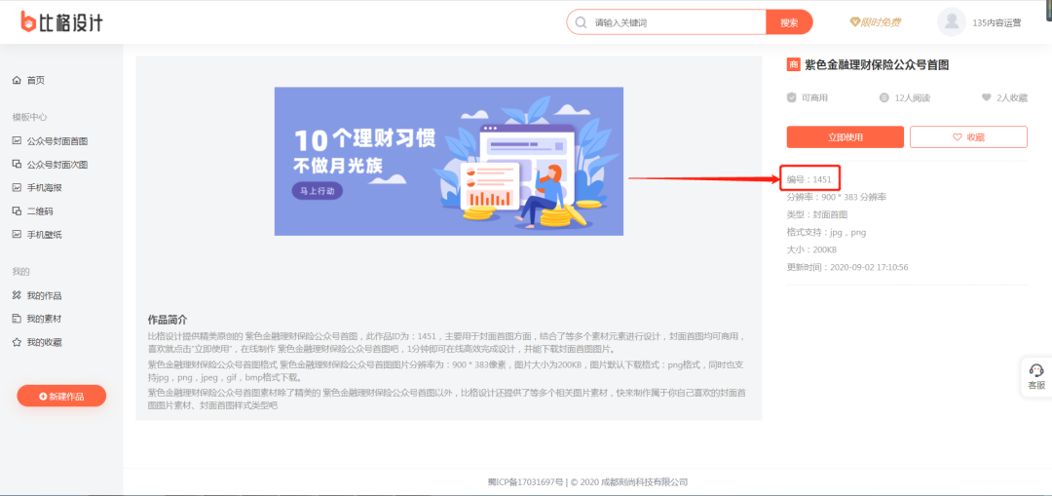The image size is (1052, 496).
Task: Click the icon beside 公众号封面首图
Action: (x=17, y=141)
